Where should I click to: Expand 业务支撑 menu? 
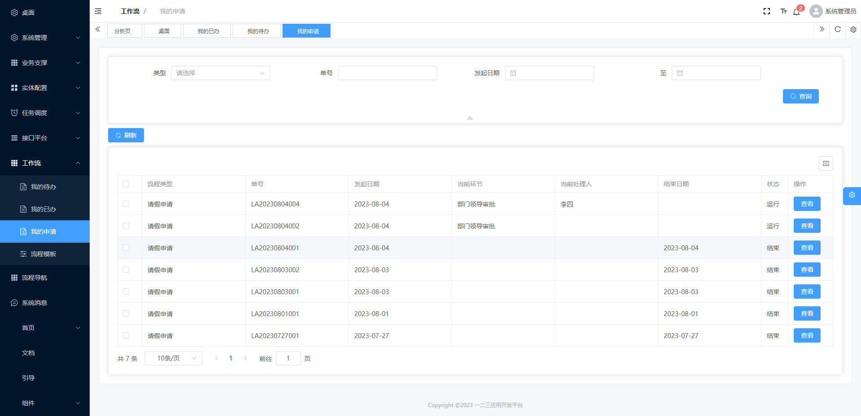(x=45, y=63)
